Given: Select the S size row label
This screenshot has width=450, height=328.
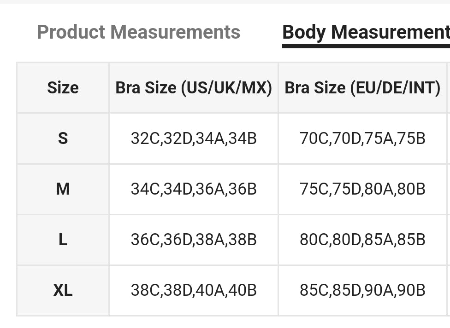Looking at the screenshot, I should [63, 138].
